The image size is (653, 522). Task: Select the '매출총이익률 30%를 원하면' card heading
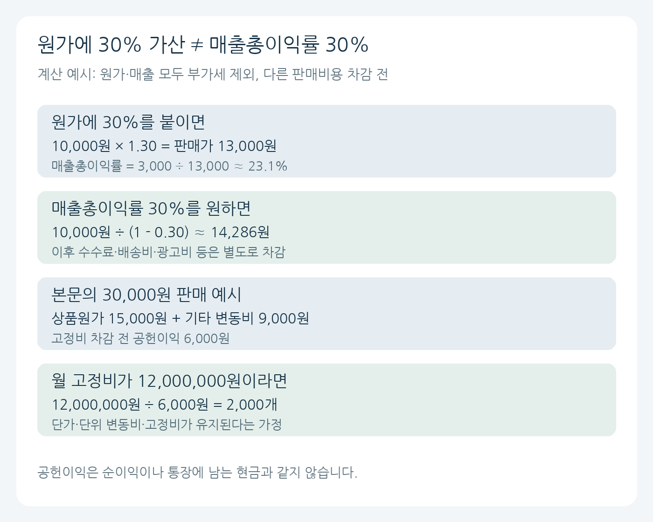(x=151, y=208)
